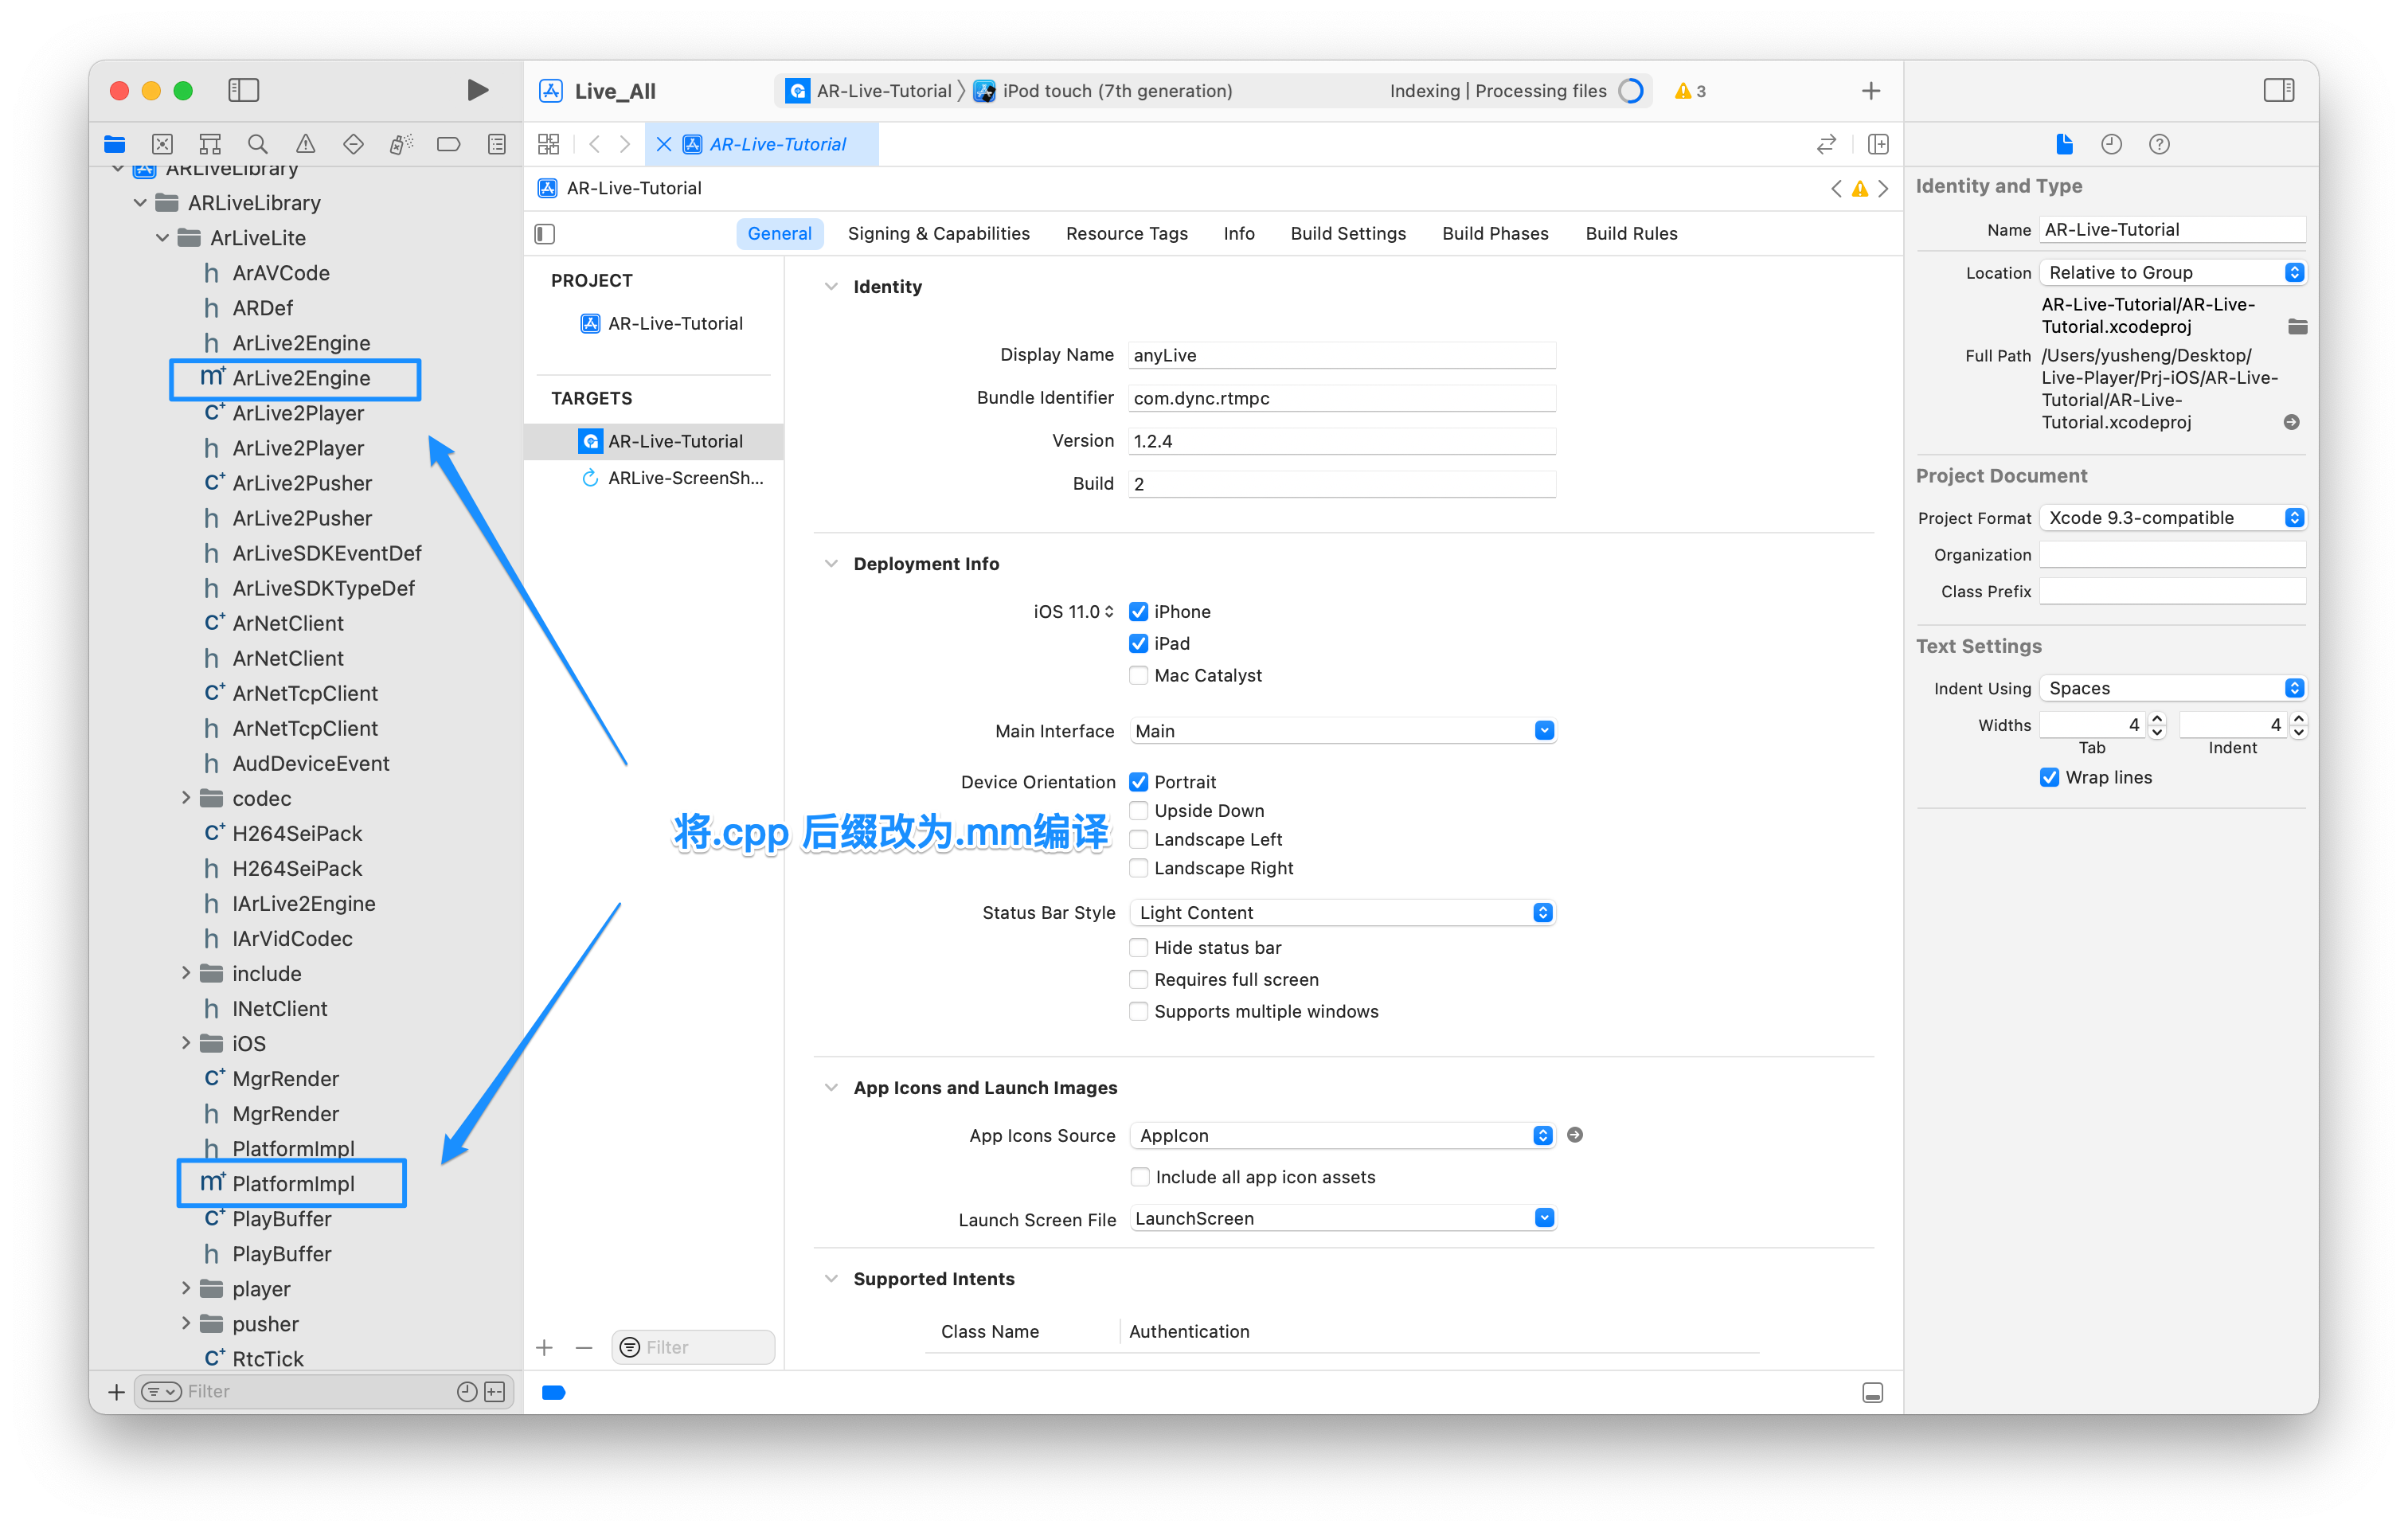Open the issue navigator warning icon
Image resolution: width=2408 pixels, height=1532 pixels.
306,144
